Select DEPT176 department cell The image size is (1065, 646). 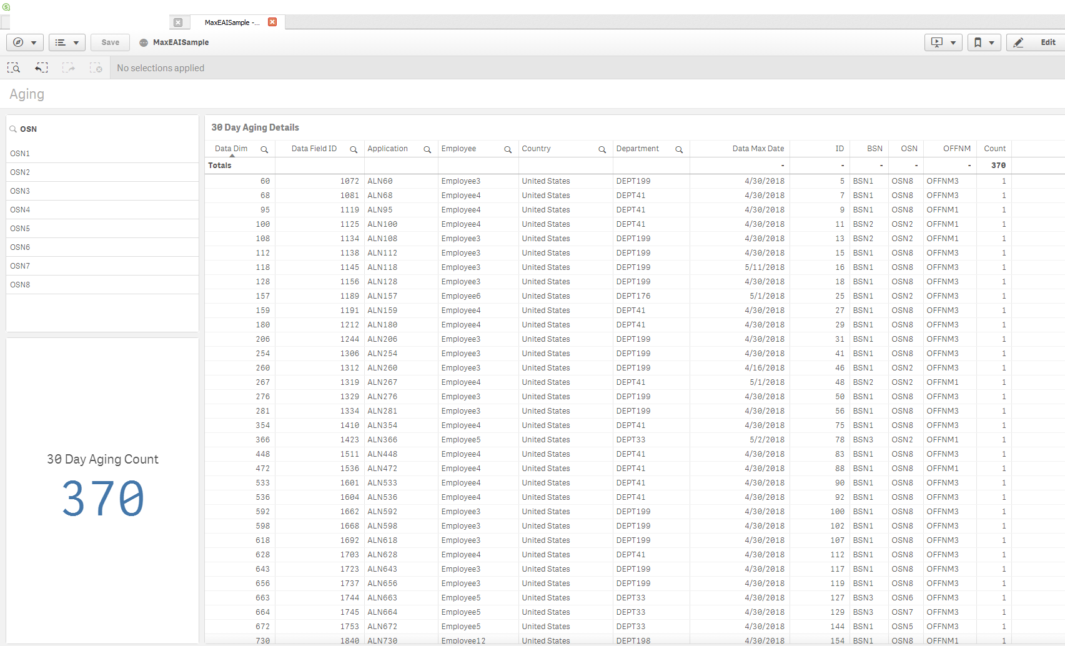pos(651,296)
